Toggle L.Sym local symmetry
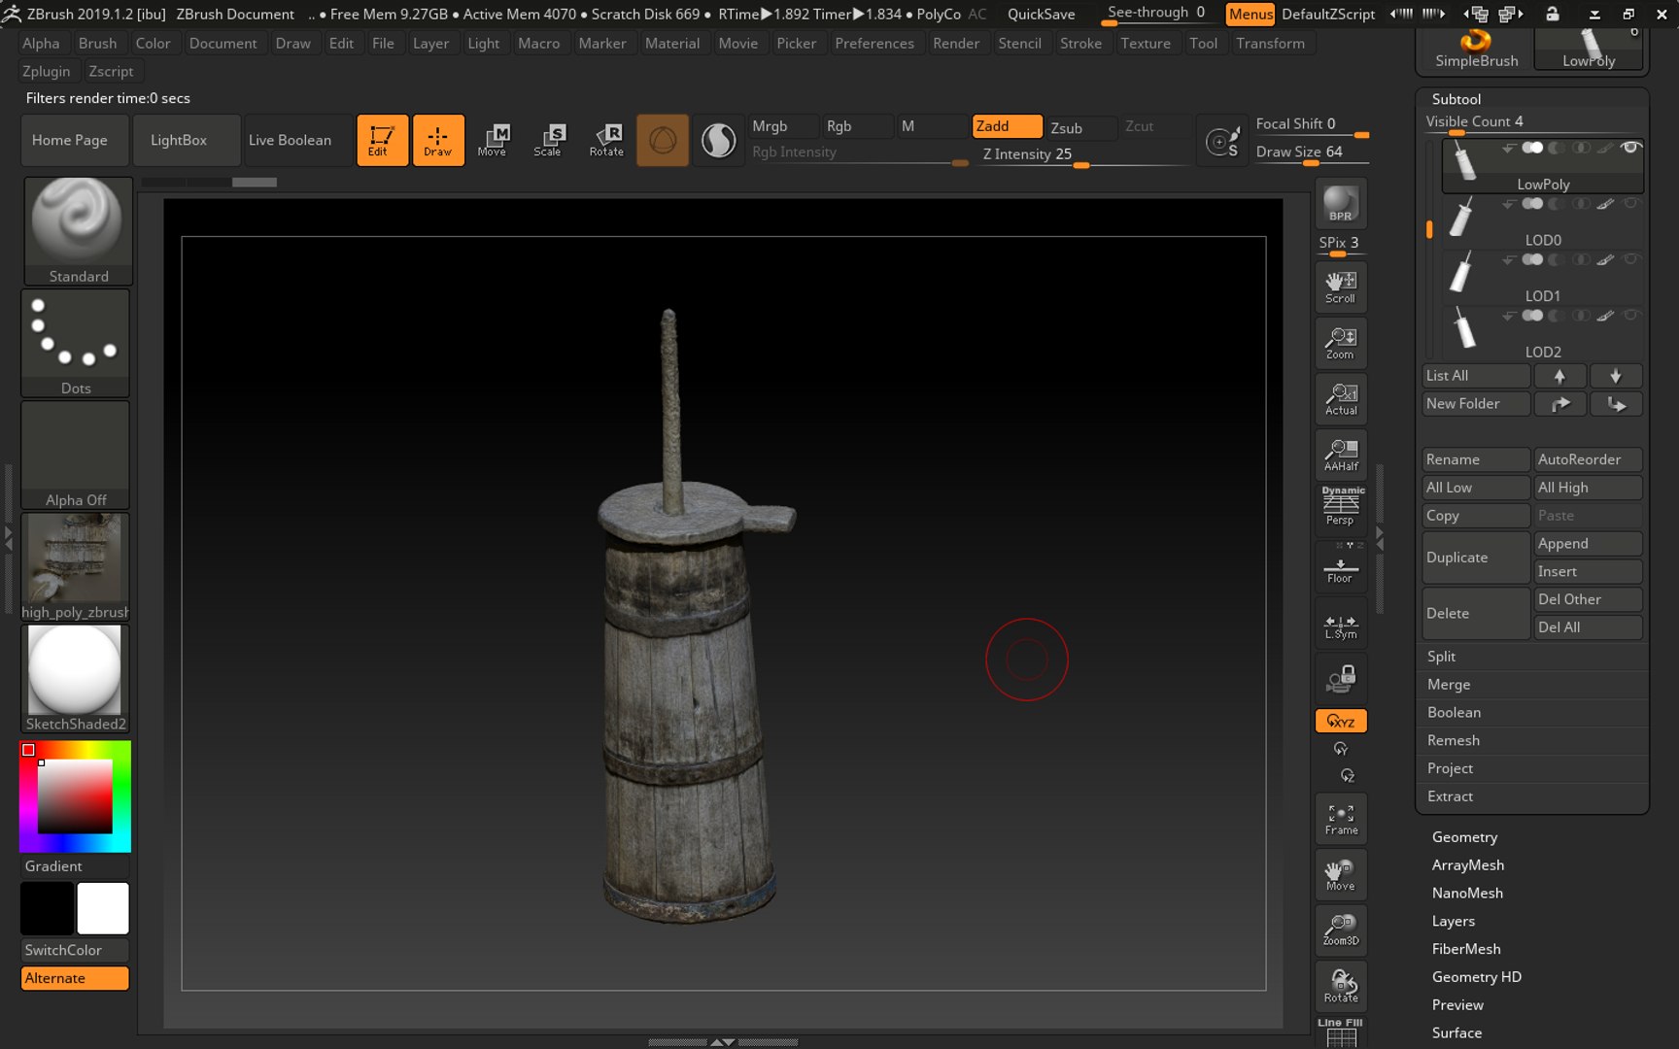The image size is (1679, 1049). tap(1341, 624)
